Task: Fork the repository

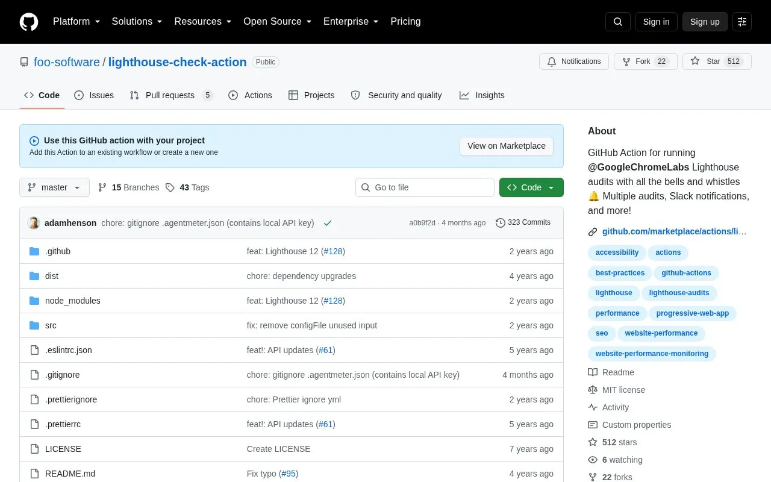Action: [646, 61]
